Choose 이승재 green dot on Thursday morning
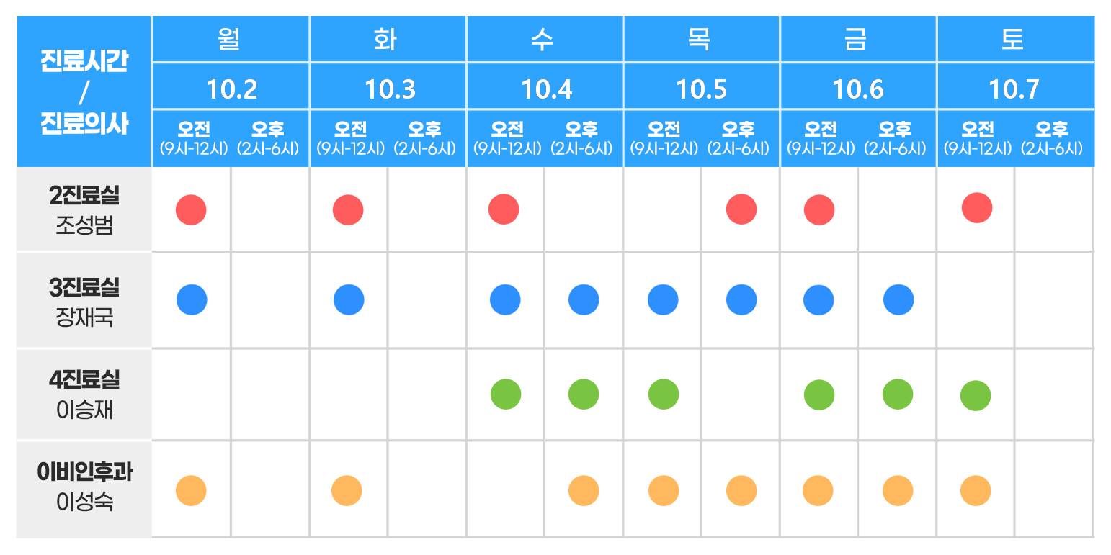Image resolution: width=1111 pixels, height=555 pixels. coord(663,394)
